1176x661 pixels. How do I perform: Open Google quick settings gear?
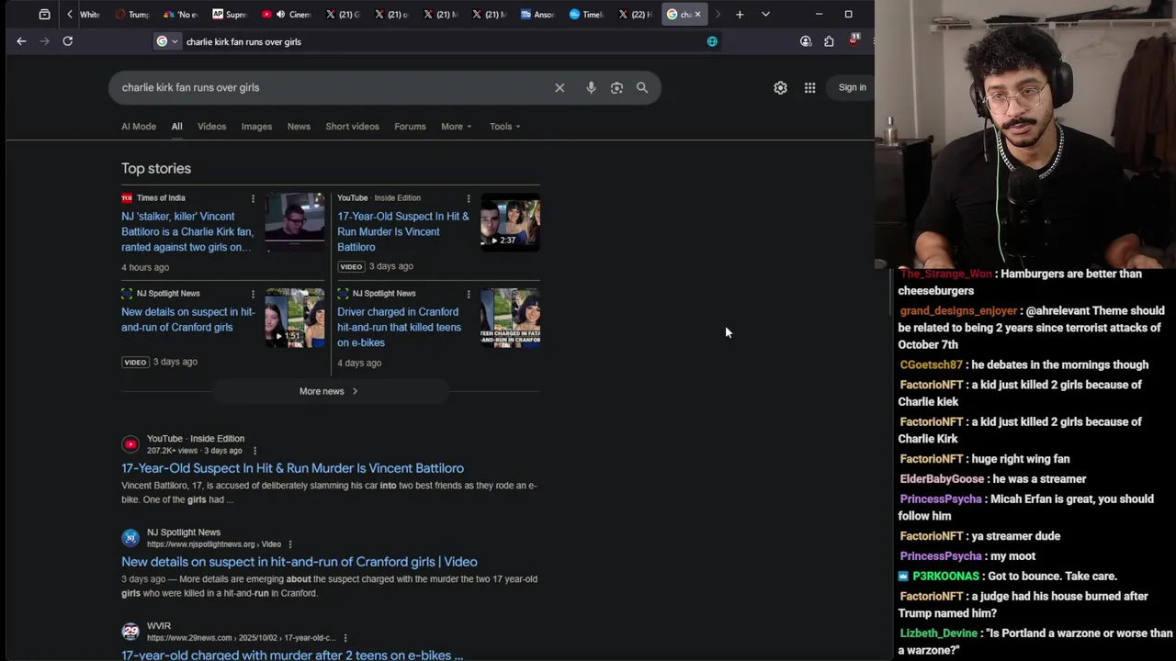pos(780,88)
